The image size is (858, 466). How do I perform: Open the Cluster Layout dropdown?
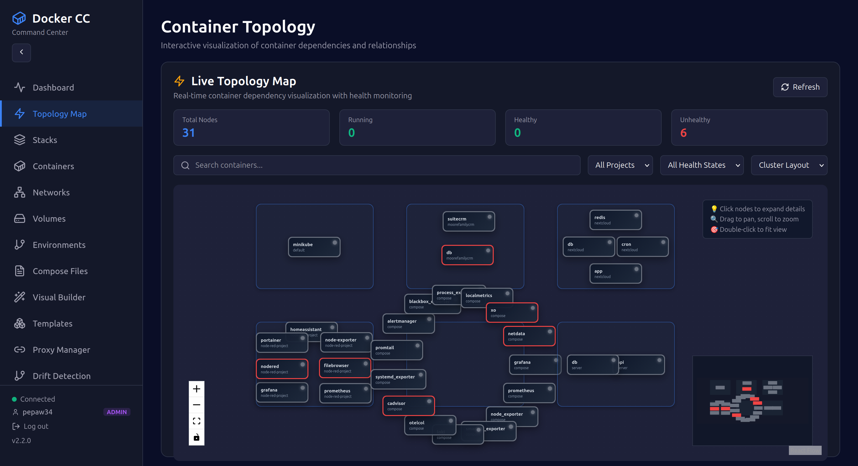789,165
